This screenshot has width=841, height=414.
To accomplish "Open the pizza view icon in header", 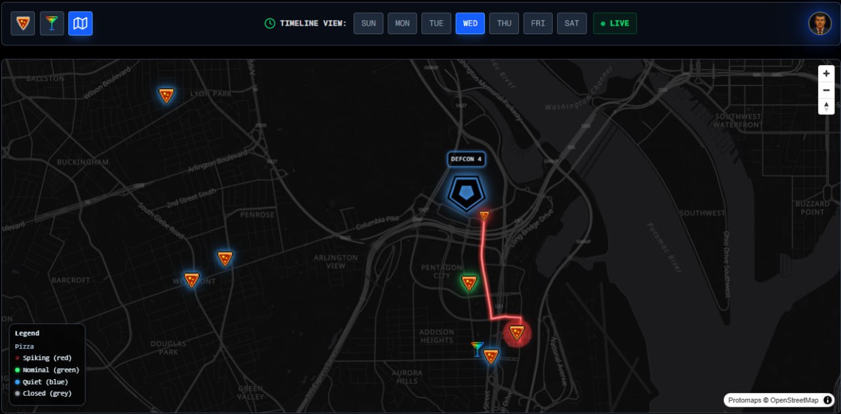I will [23, 24].
